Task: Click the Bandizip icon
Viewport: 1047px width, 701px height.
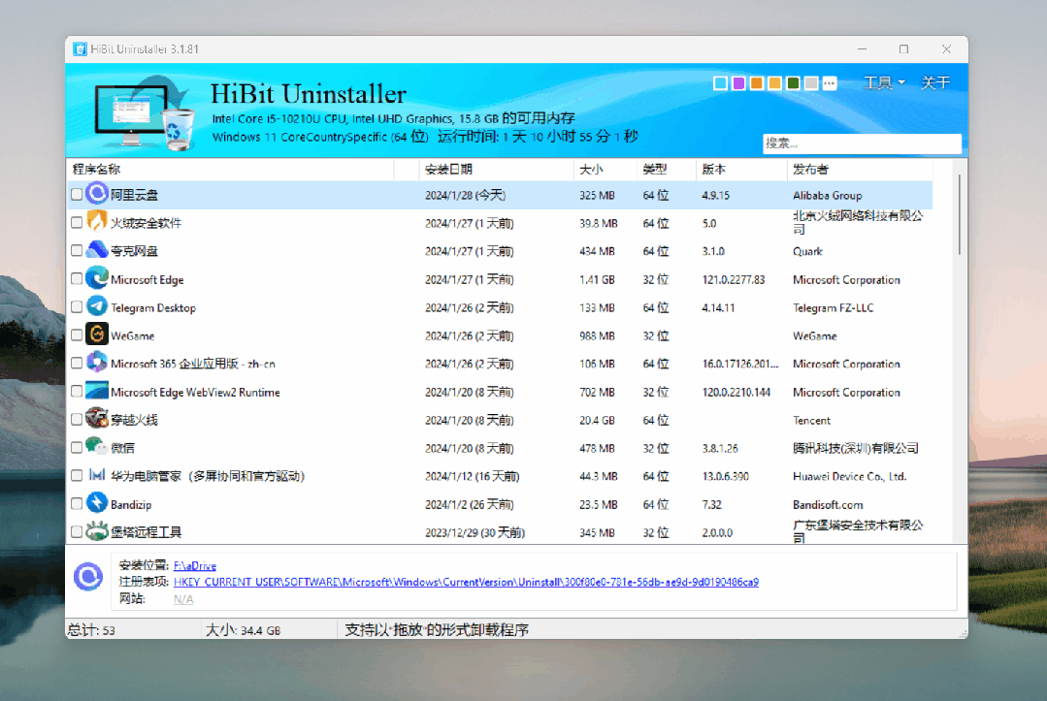Action: tap(97, 503)
